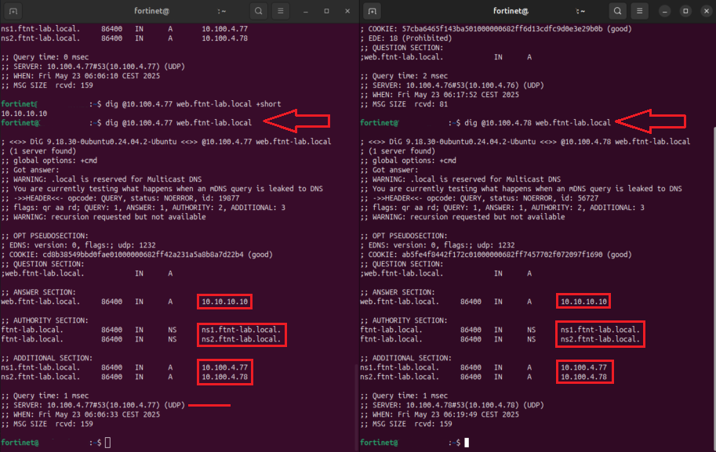Click the answer IP 10.10.10.10 in left ANSWER SECTION
This screenshot has height=452, width=716.
[224, 302]
